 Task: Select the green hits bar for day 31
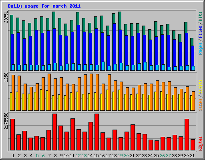(192, 42)
